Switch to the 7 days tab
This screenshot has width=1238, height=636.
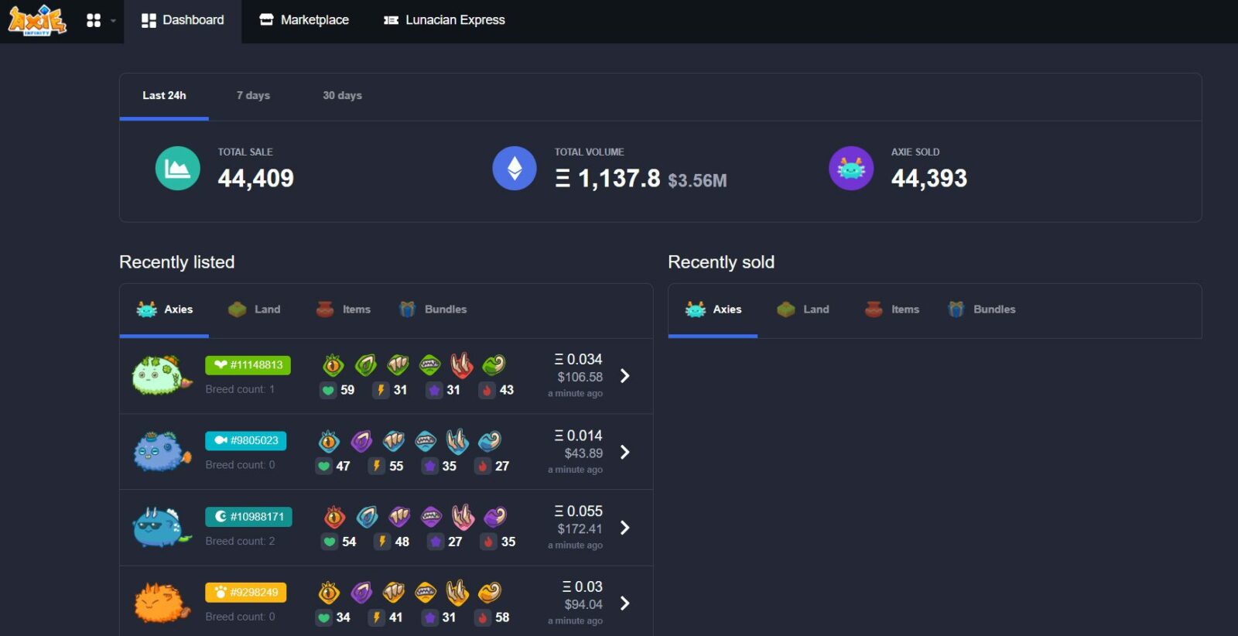coord(253,96)
